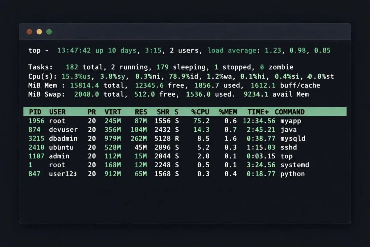
Task: Click PID 1956 in the process list
Action: tap(36, 121)
